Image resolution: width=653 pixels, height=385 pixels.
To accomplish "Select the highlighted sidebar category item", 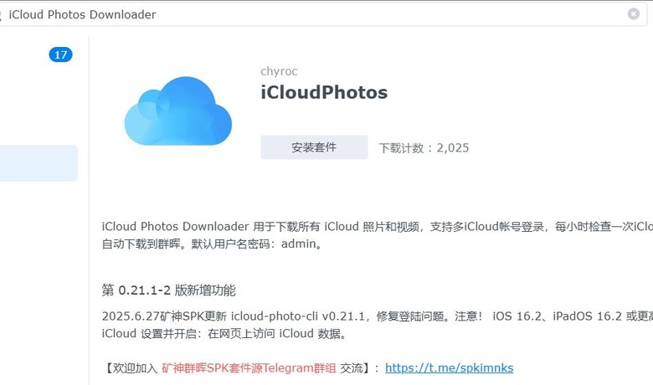I will pos(39,162).
